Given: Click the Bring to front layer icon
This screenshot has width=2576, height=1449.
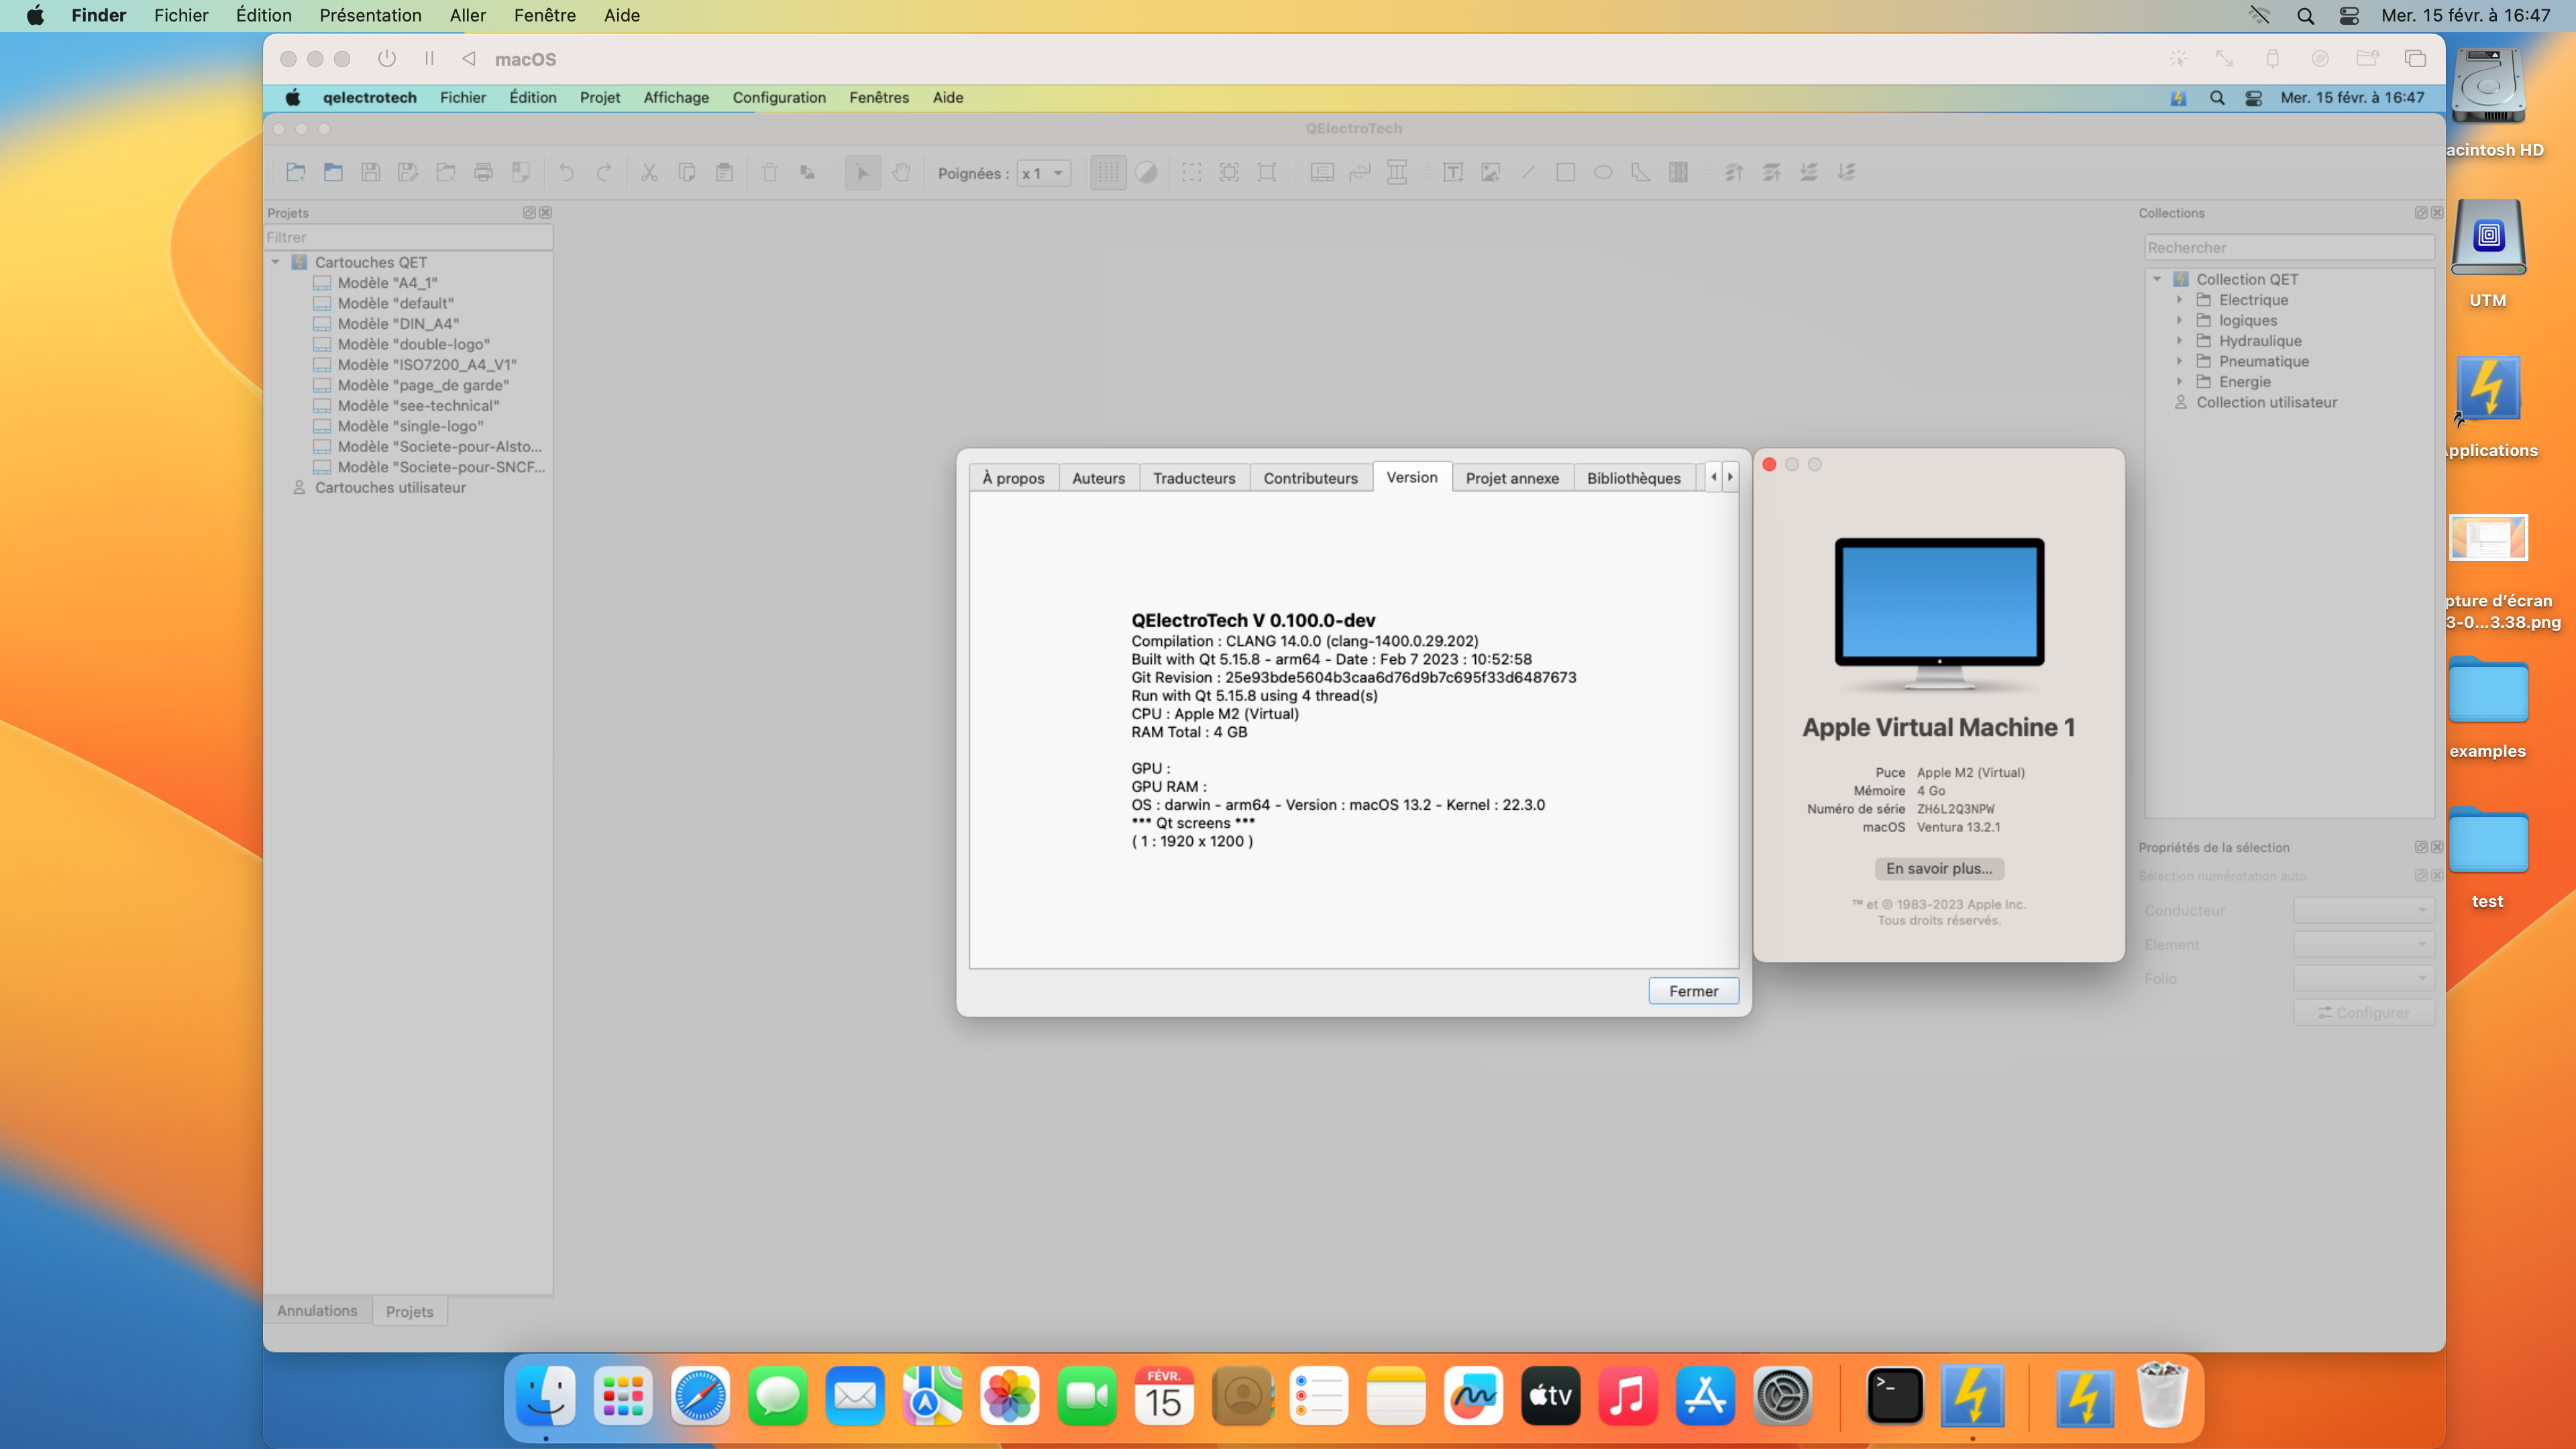Looking at the screenshot, I should click(x=1734, y=172).
